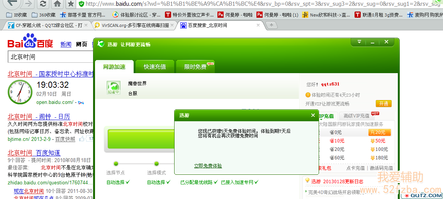Switch to the 限时免费 tab
This screenshot has width=443, height=199.
point(195,67)
